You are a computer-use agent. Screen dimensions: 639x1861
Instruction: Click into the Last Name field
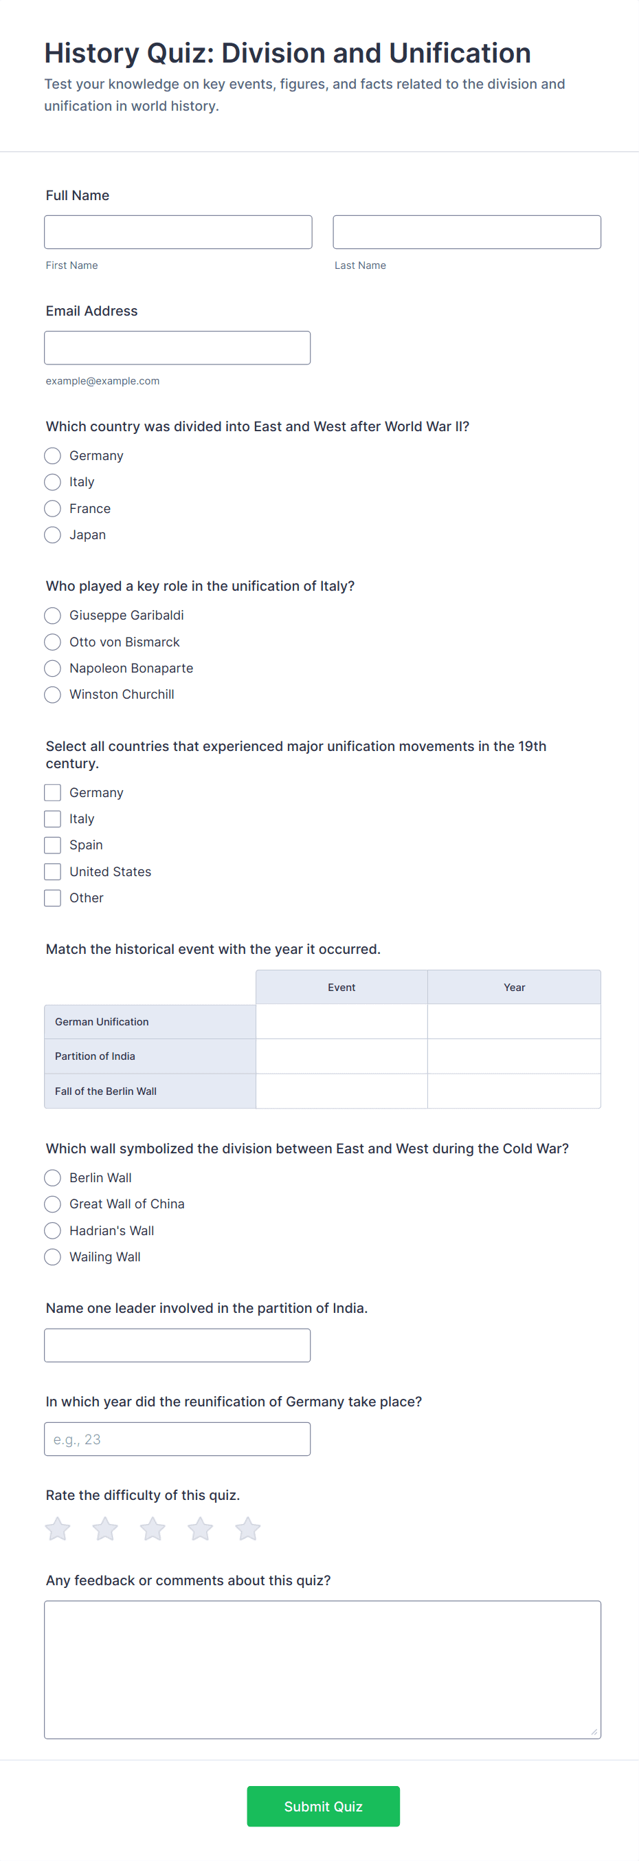pos(467,232)
